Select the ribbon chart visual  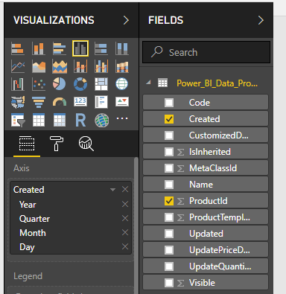[122, 66]
